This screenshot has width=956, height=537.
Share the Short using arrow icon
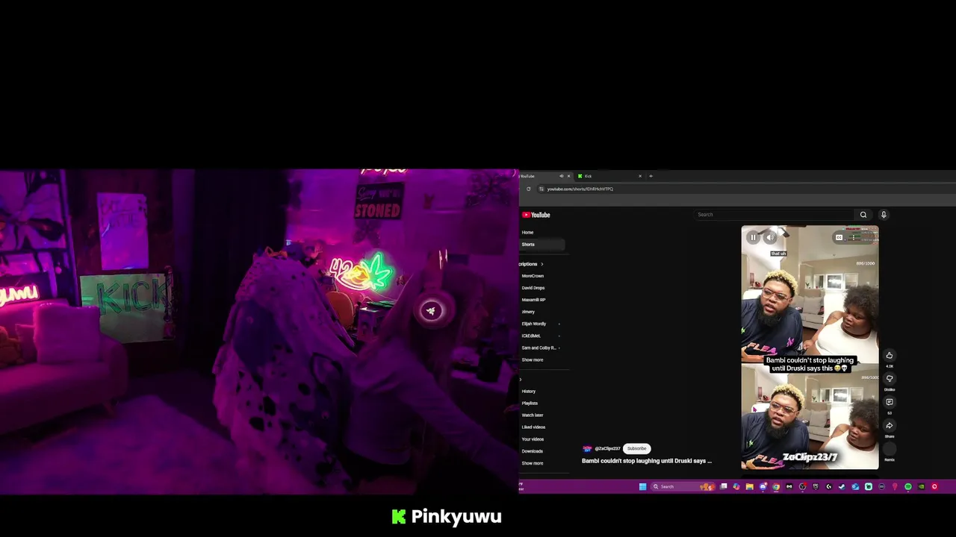889,426
